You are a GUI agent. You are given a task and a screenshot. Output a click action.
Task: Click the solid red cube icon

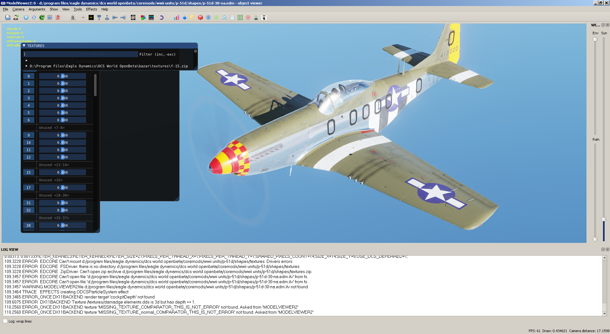pos(200,17)
